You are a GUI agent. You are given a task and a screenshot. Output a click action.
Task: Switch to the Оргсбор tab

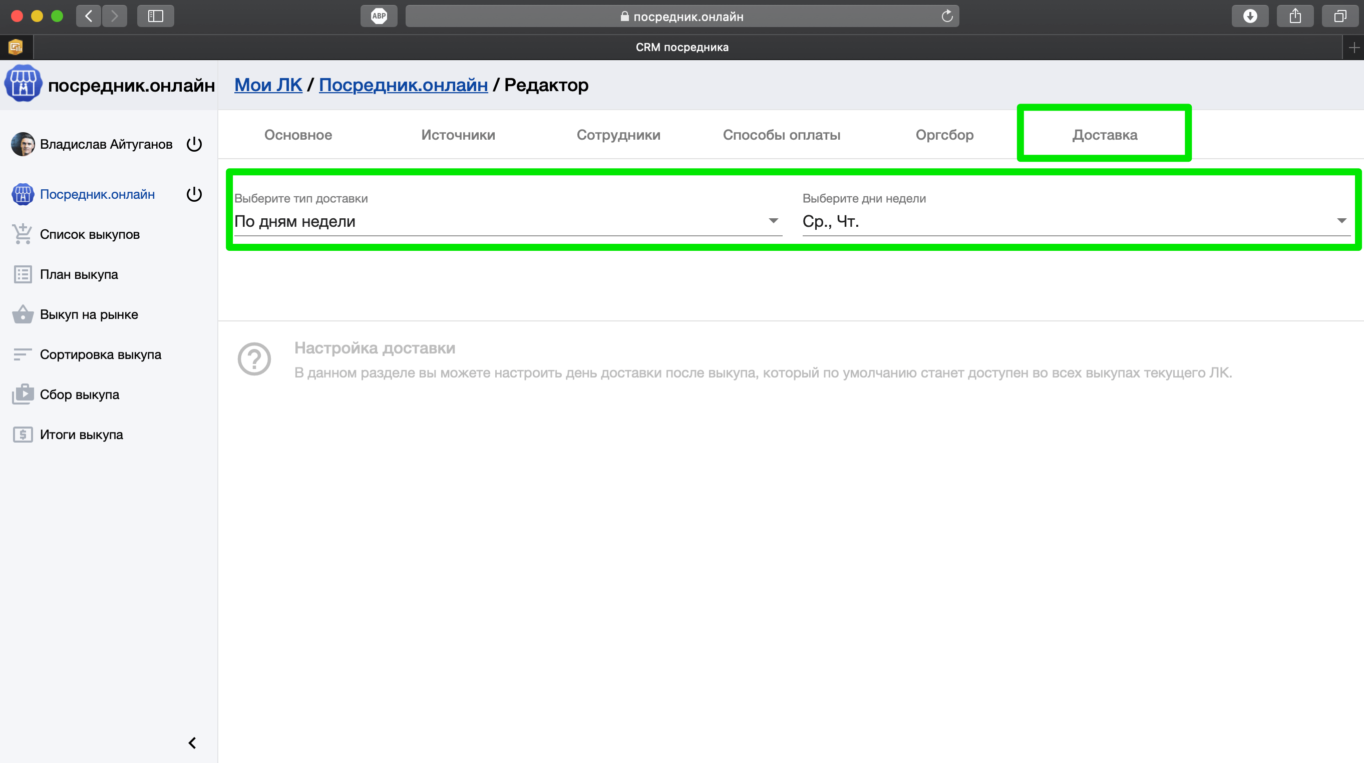click(944, 135)
